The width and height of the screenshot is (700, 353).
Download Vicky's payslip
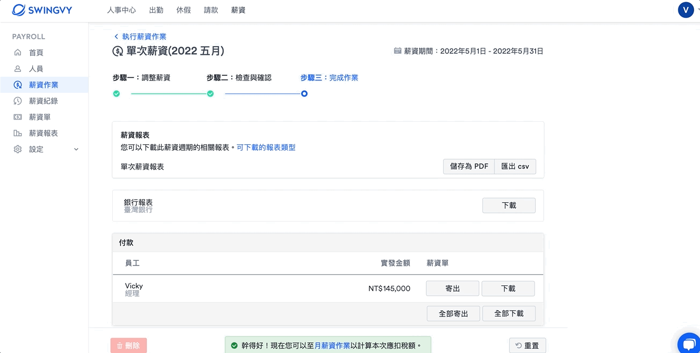tap(508, 289)
